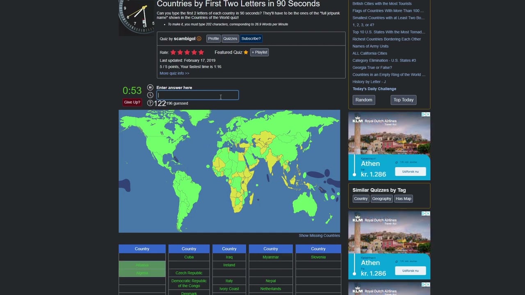Image resolution: width=525 pixels, height=295 pixels.
Task: Rate the quiz four stars
Action: pyautogui.click(x=194, y=52)
